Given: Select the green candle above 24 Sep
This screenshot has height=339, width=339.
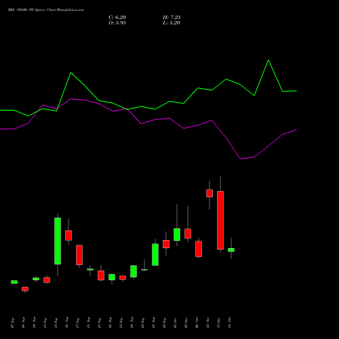Looking at the screenshot, I should (x=134, y=271).
